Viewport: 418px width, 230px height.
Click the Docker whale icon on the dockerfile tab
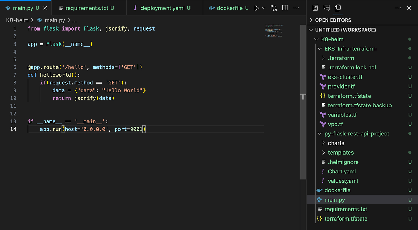coord(212,7)
